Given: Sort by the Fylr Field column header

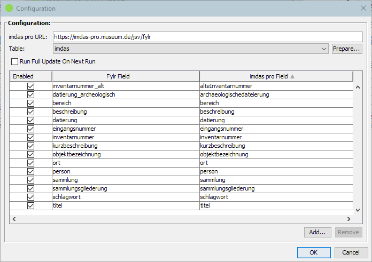Looking at the screenshot, I should pos(126,76).
